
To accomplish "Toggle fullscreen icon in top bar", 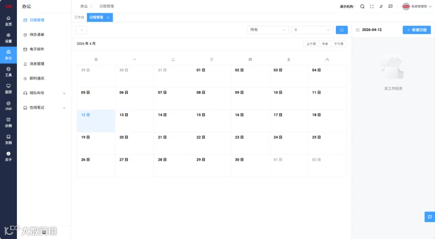I will (x=372, y=6).
